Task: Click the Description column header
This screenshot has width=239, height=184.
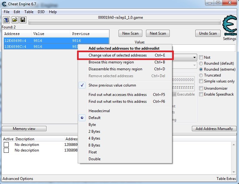Action: point(39,139)
